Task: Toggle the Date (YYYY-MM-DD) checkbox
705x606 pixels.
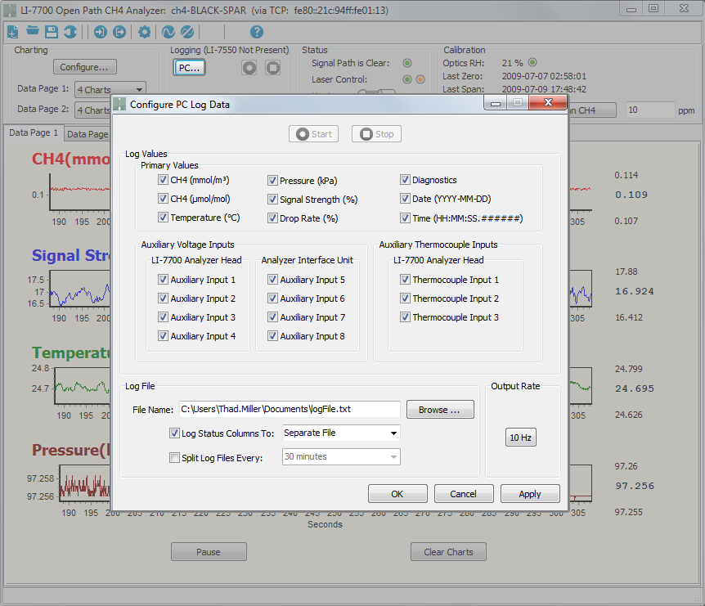Action: (405, 199)
